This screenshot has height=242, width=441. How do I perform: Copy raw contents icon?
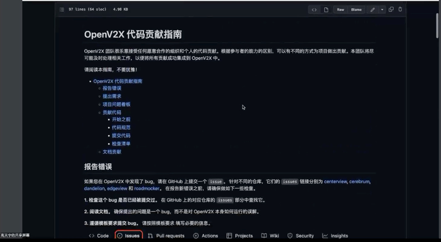coord(391,9)
